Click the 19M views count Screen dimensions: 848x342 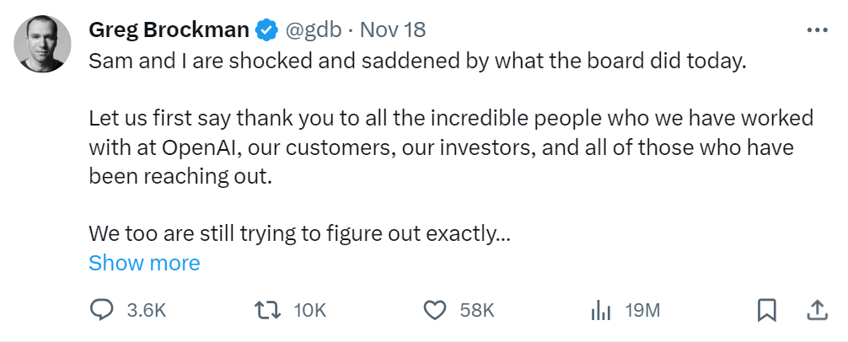click(642, 310)
